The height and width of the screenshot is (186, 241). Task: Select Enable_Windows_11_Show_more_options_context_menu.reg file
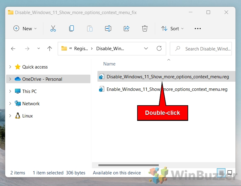pyautogui.click(x=166, y=89)
